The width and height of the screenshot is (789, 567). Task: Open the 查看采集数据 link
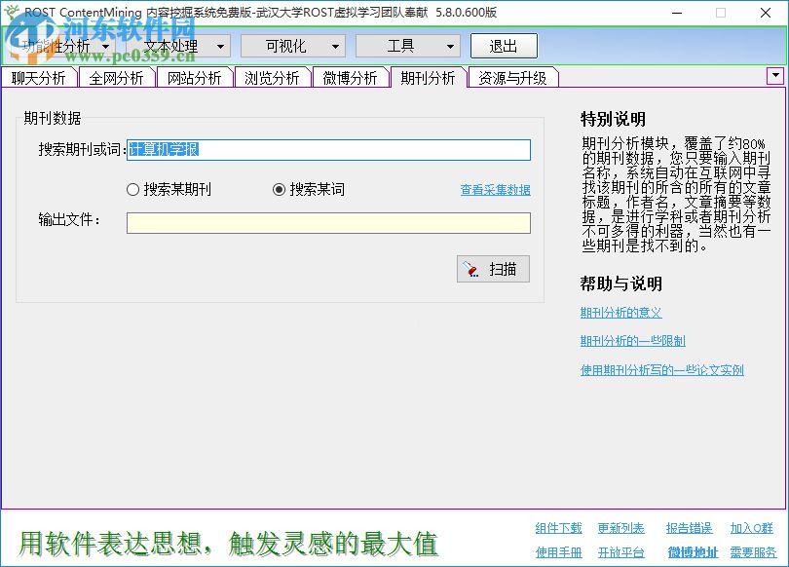click(498, 190)
